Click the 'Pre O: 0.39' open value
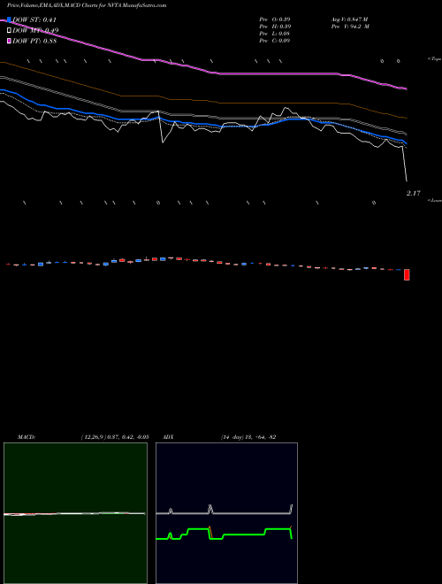Screen dimensions: 442x584 275,19
